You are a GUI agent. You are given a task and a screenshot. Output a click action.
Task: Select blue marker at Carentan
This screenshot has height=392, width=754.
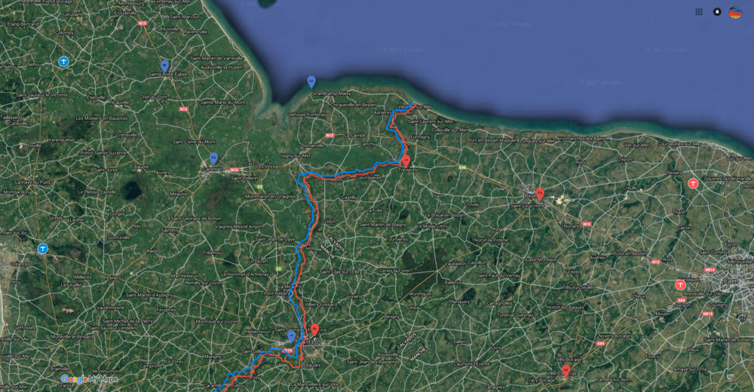[213, 158]
